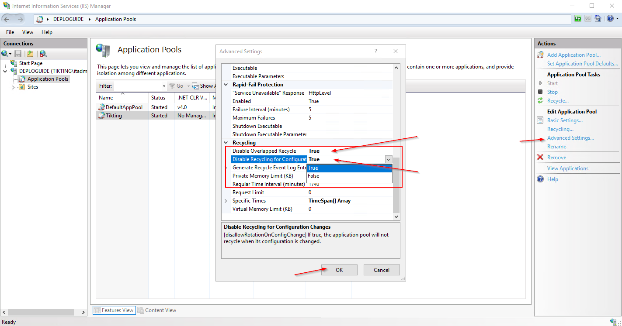Click the Home icon in address bar
The height and width of the screenshot is (326, 622).
pyautogui.click(x=598, y=19)
